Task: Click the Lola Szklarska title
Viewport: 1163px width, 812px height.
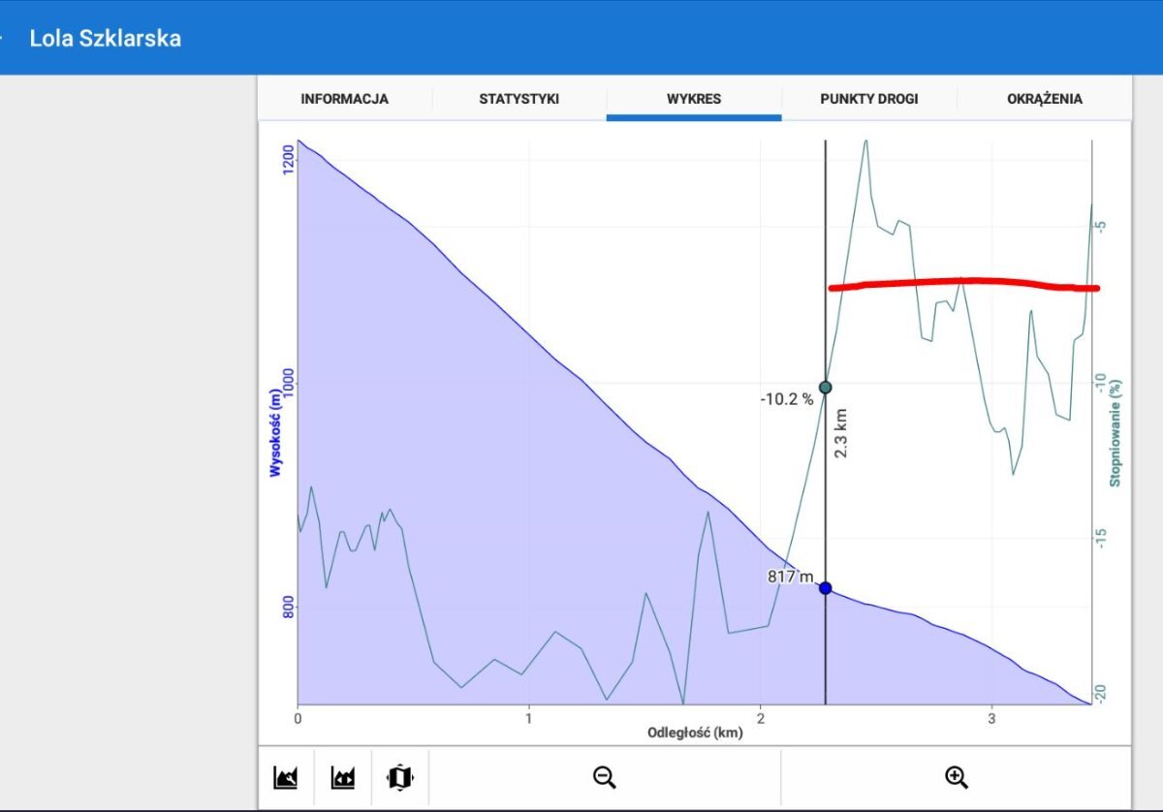Action: (105, 39)
